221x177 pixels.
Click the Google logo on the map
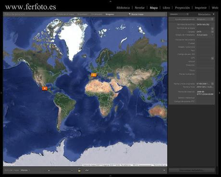coord(9,164)
